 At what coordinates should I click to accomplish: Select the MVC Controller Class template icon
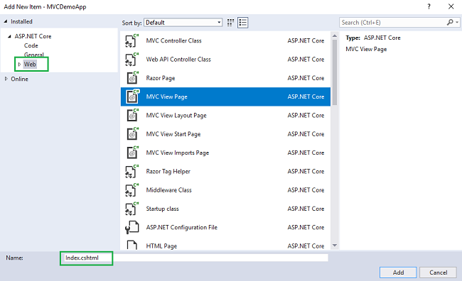point(131,40)
